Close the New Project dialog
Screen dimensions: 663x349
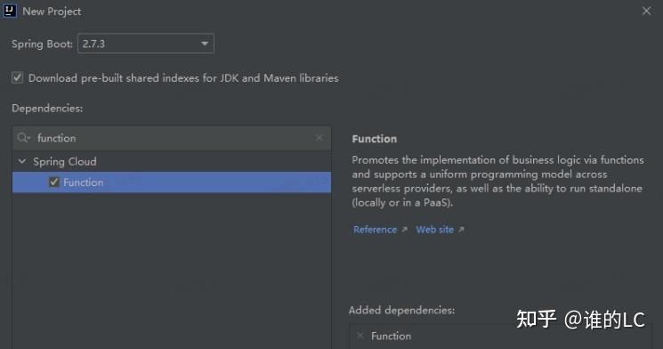tap(646, 11)
